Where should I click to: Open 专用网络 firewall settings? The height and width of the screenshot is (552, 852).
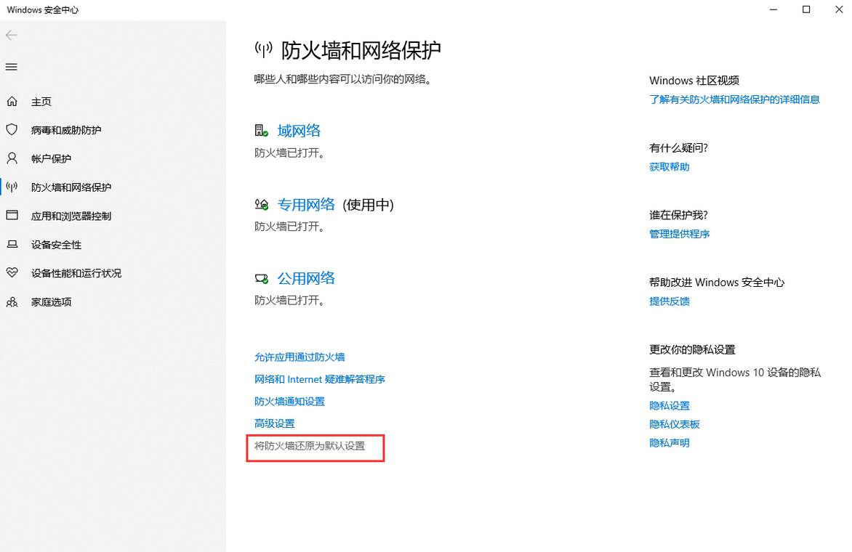pyautogui.click(x=306, y=205)
